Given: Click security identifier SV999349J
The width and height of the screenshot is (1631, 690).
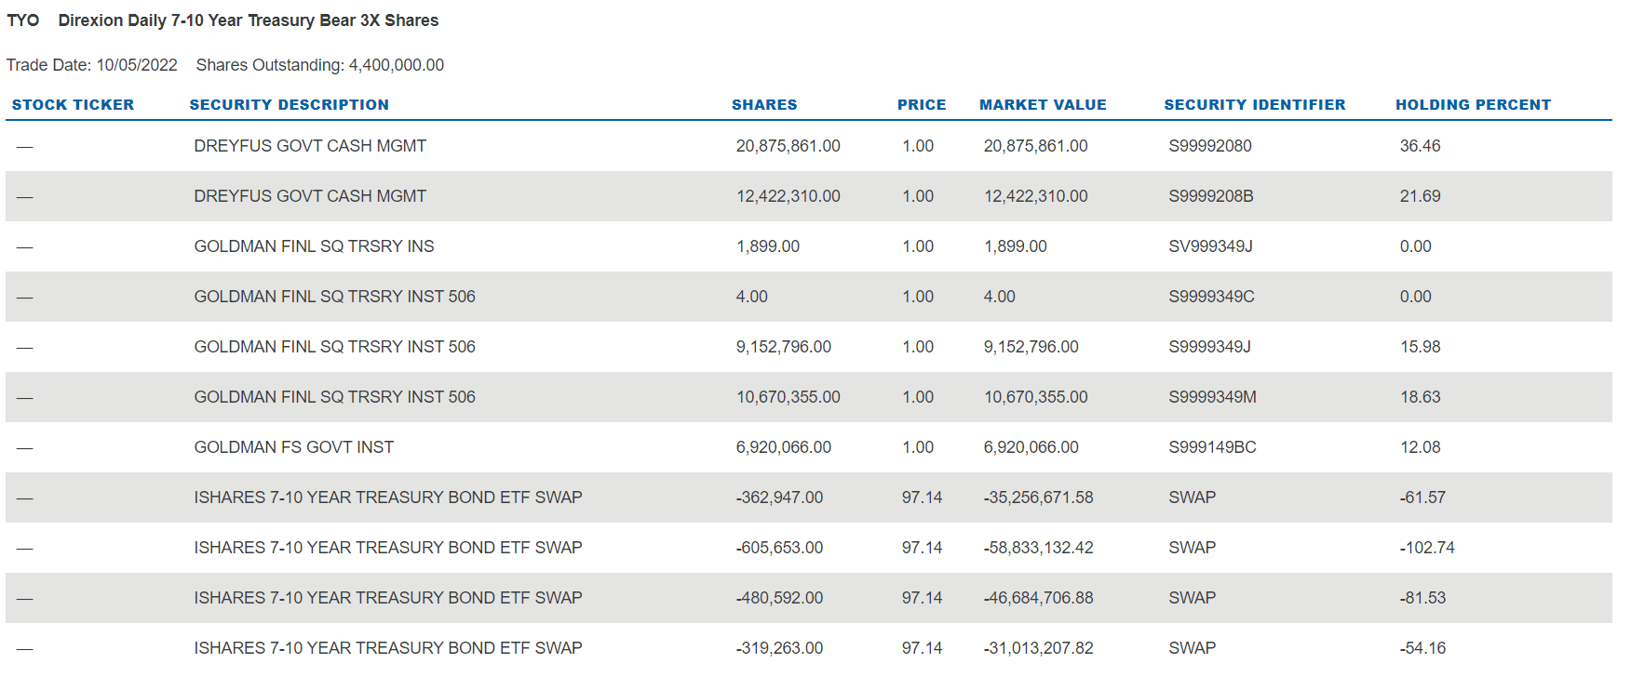Looking at the screenshot, I should coord(1210,246).
